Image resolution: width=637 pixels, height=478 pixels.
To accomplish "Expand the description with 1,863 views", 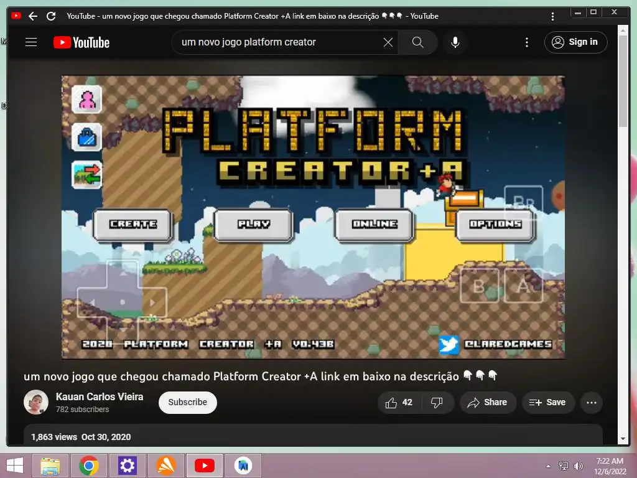I will coord(313,436).
